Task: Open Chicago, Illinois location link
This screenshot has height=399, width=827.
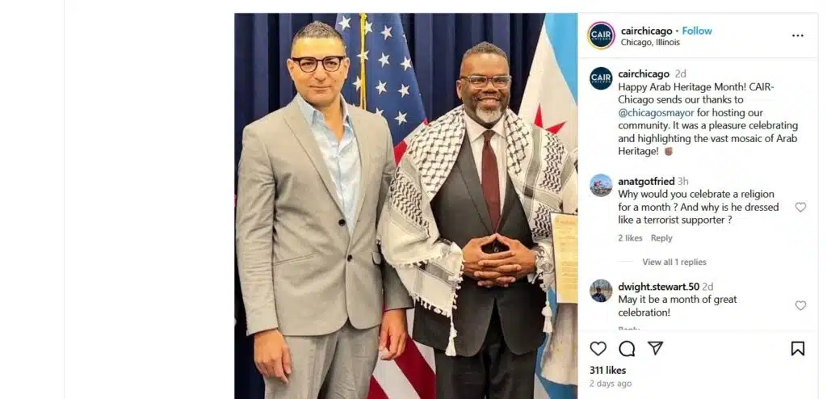Action: (650, 42)
